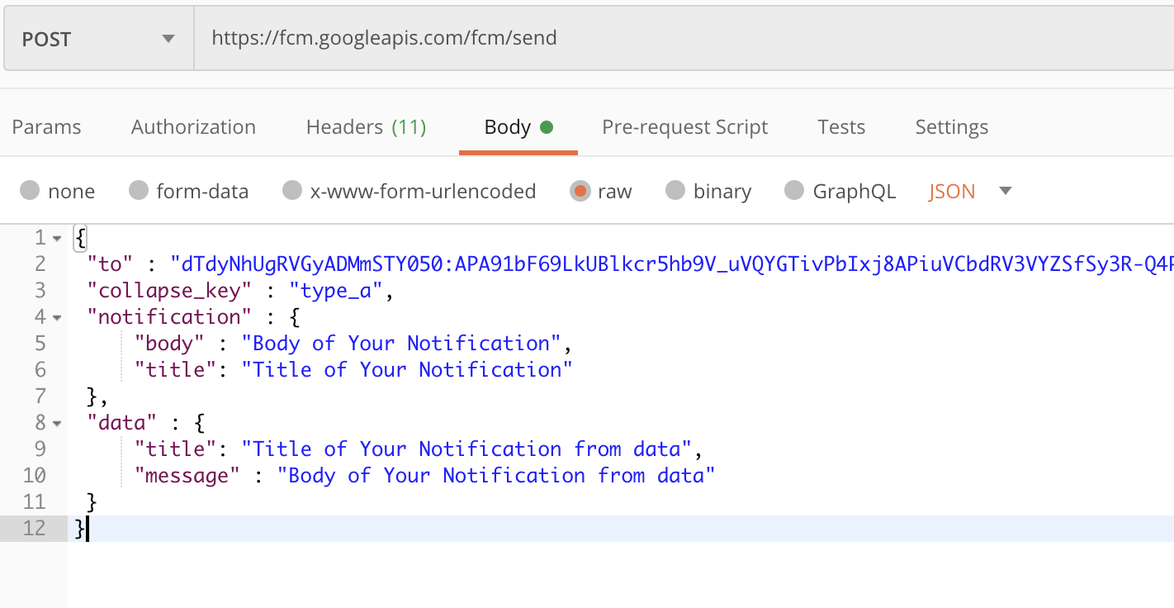The image size is (1174, 608).
Task: Select x-www-form-urlencoded body type
Action: pyautogui.click(x=292, y=192)
